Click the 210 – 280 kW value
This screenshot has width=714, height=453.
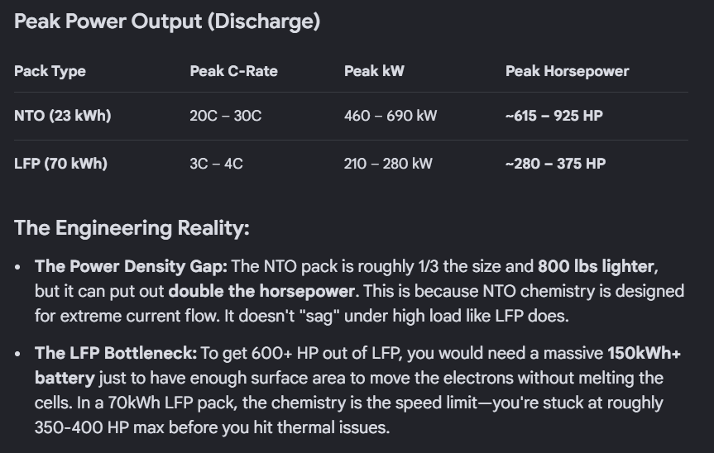tap(388, 164)
